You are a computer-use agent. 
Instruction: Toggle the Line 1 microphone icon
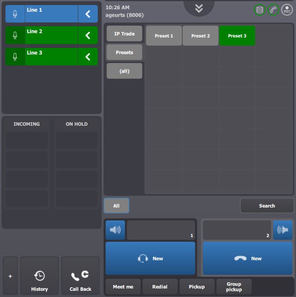[x=15, y=14]
